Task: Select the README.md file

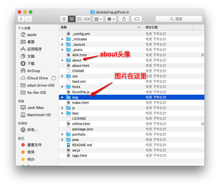Action: click(82, 145)
